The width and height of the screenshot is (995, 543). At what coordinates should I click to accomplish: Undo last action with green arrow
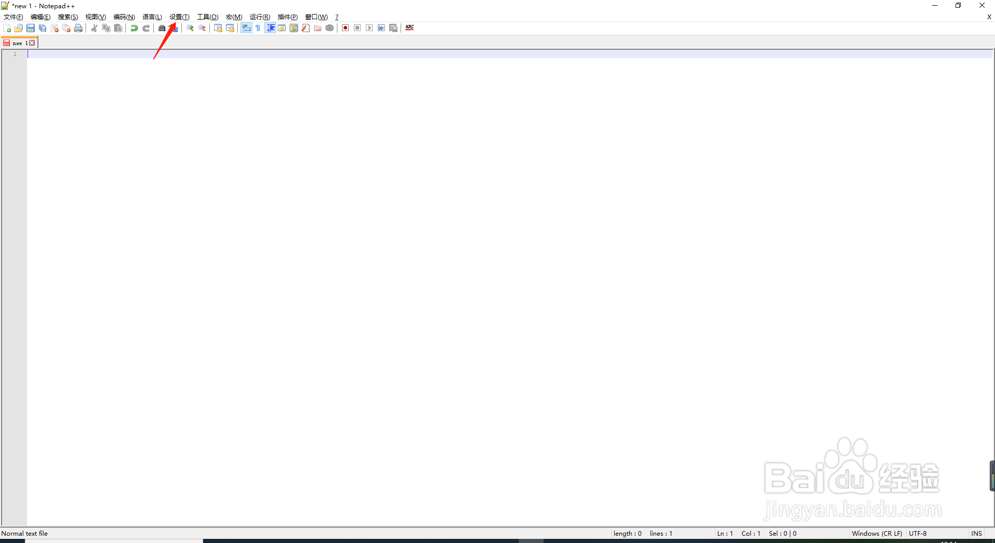coord(134,28)
